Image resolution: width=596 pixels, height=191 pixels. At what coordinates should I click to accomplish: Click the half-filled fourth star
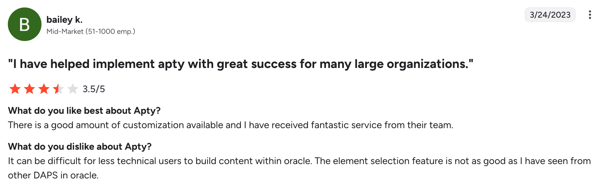point(58,89)
